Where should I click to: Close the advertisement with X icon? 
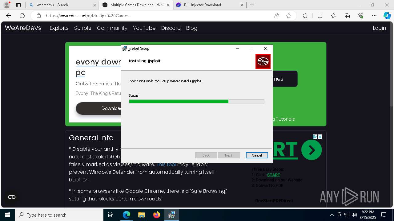(x=320, y=137)
